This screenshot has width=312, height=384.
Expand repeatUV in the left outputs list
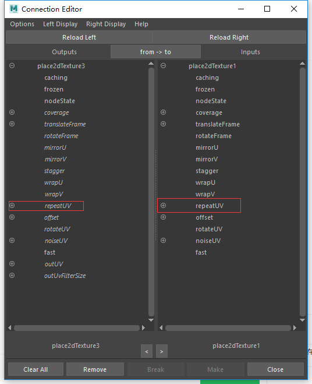12,206
